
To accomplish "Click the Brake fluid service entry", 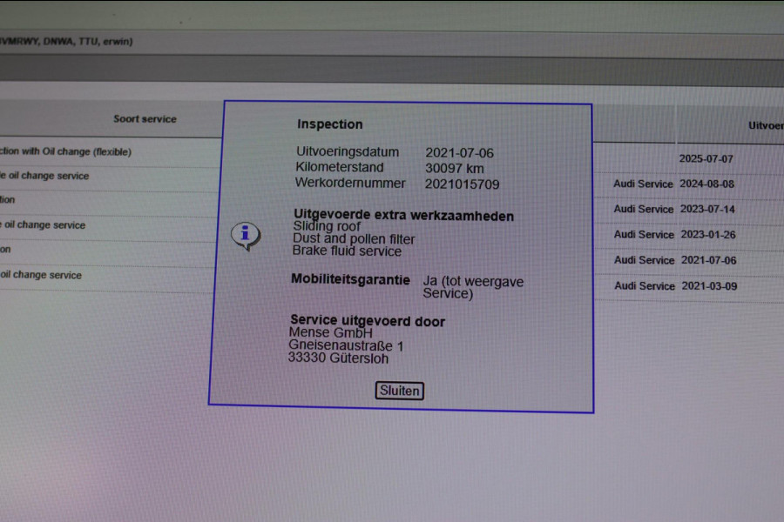I will (347, 251).
